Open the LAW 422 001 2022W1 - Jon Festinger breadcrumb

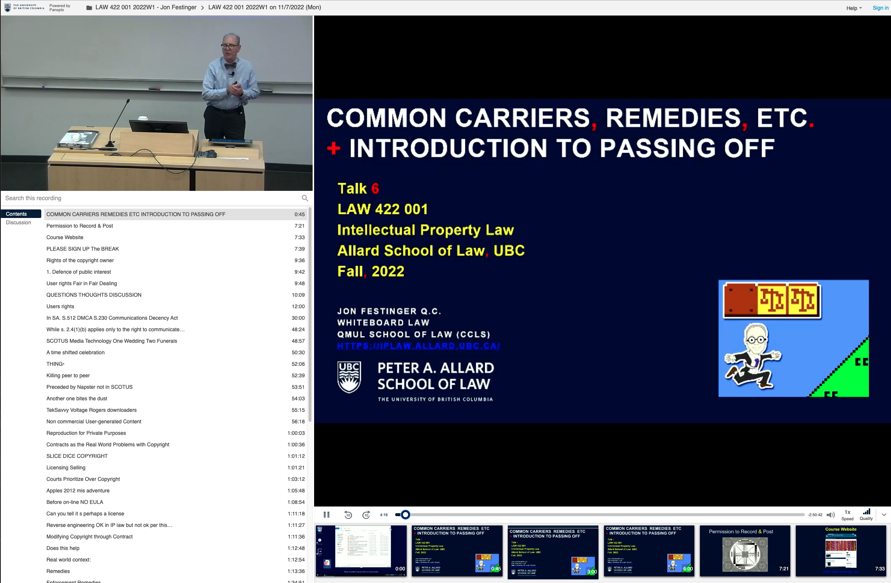(146, 7)
